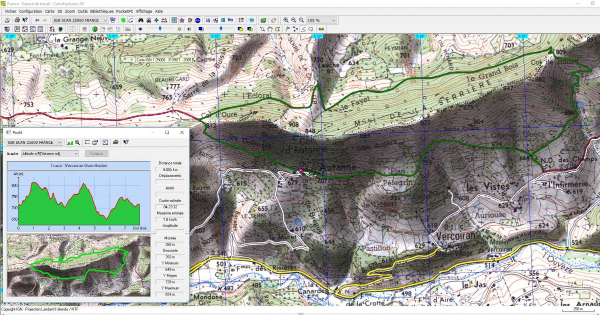Click the Profil window print icon
This screenshot has width=600, height=315.
click(x=115, y=142)
